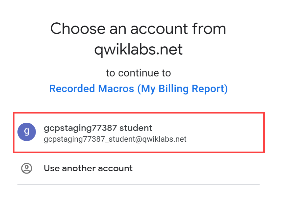Click "My Billing Report" within the blue link
Image resolution: width=281 pixels, height=208 pixels.
183,89
